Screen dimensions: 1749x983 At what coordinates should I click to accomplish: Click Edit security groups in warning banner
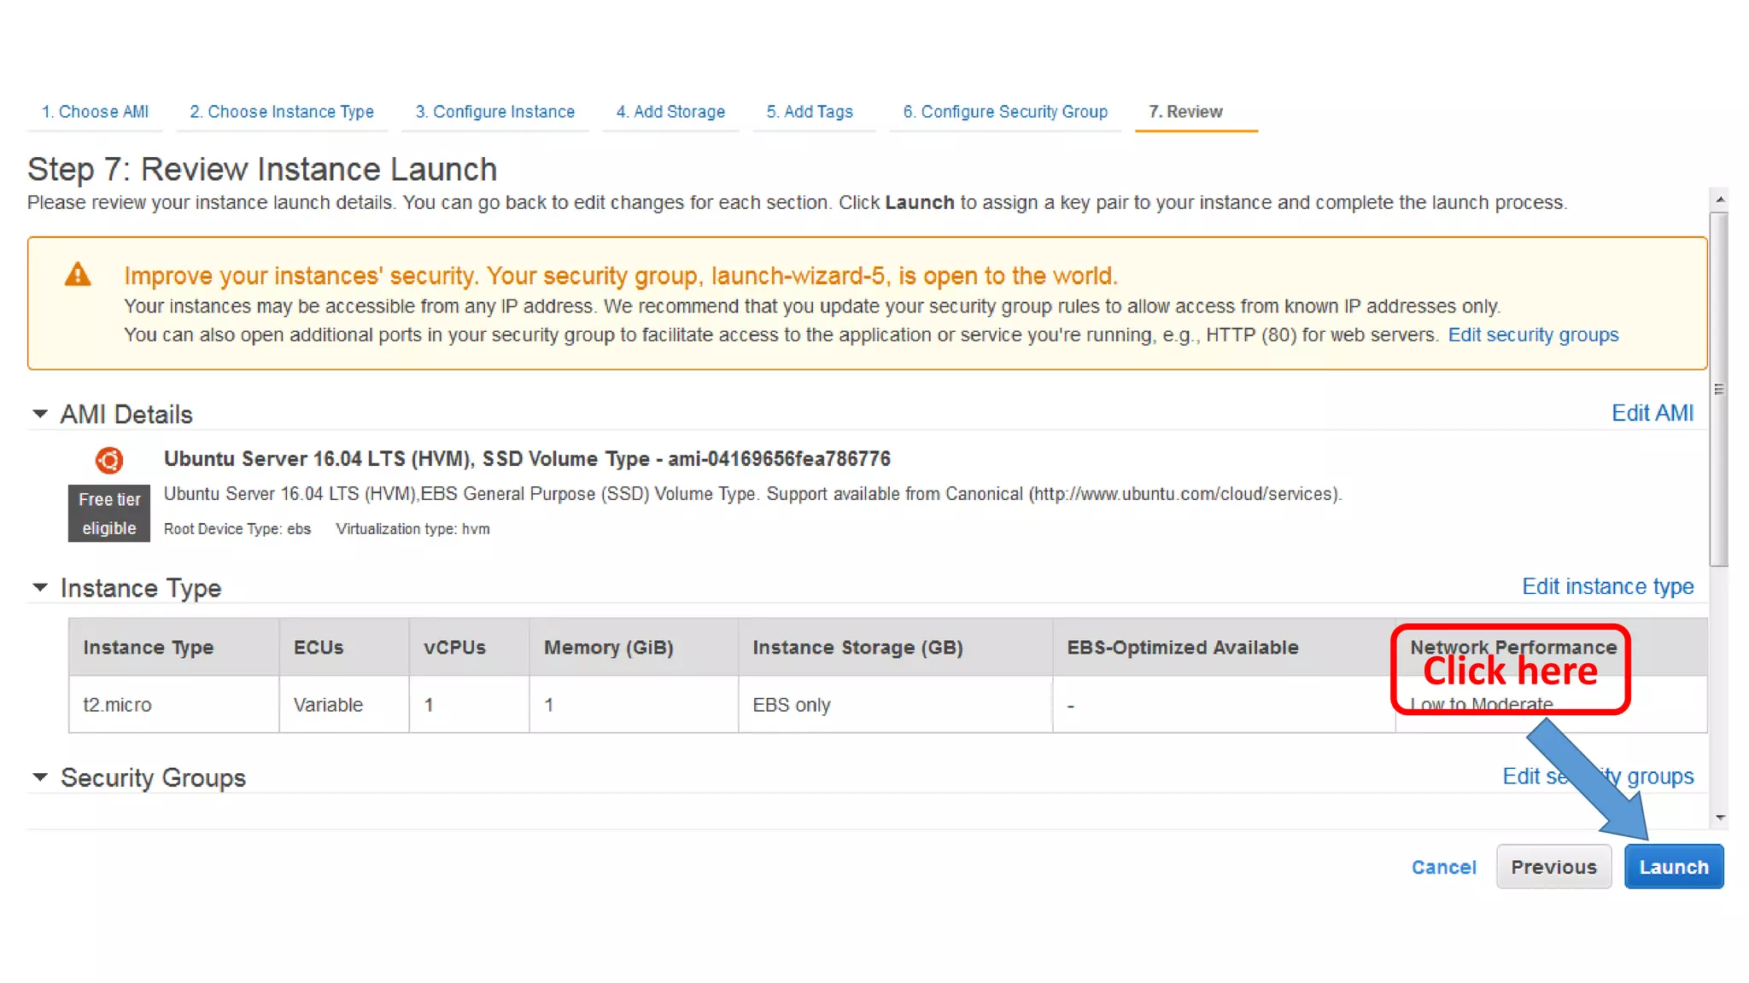pyautogui.click(x=1533, y=334)
